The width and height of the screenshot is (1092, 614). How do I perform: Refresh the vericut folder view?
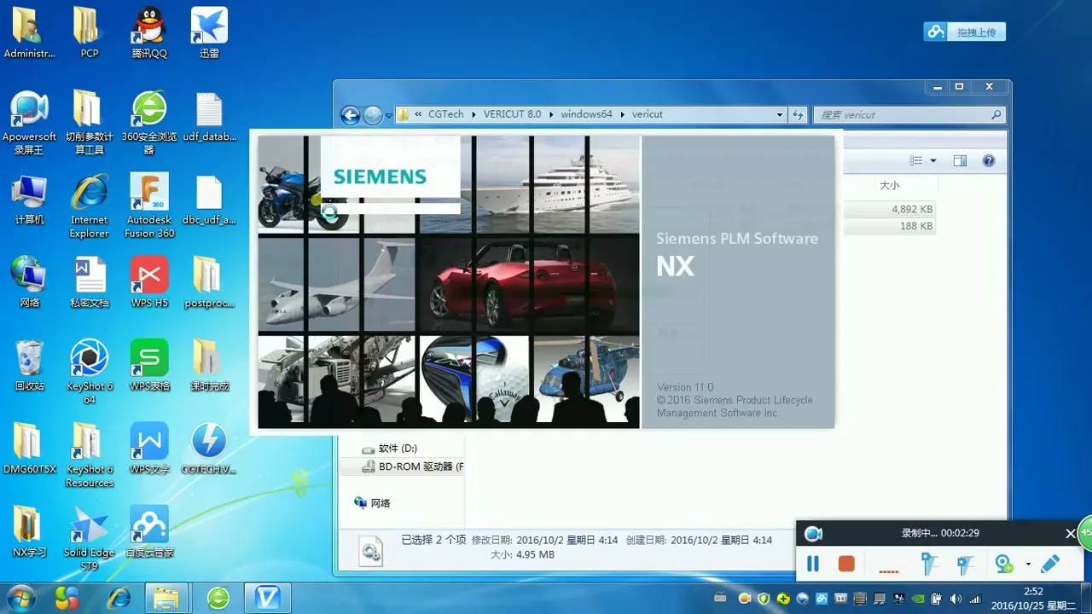coord(799,114)
